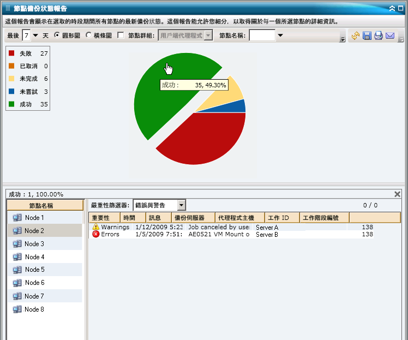Click the Node 4 computer icon
This screenshot has height=340, width=408.
click(17, 257)
